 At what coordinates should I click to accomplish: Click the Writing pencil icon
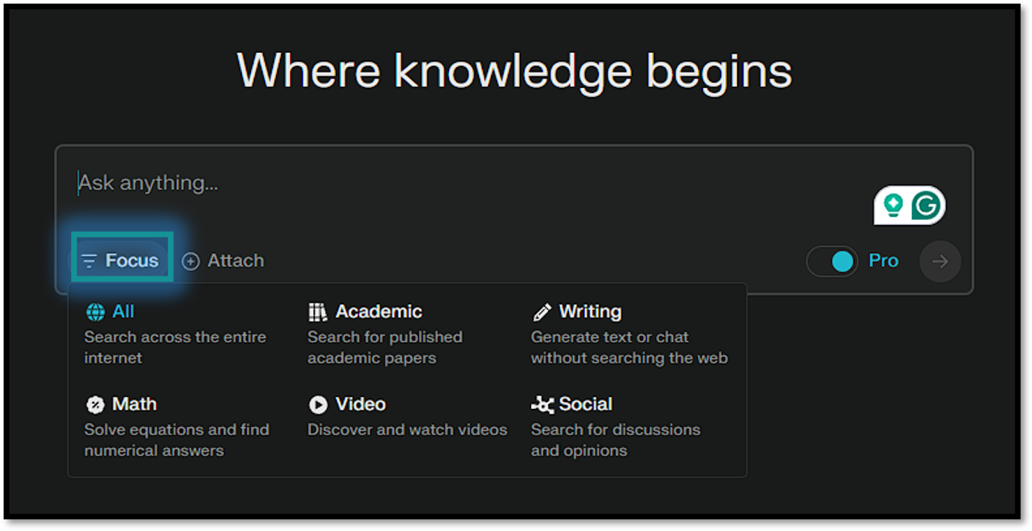click(x=542, y=312)
